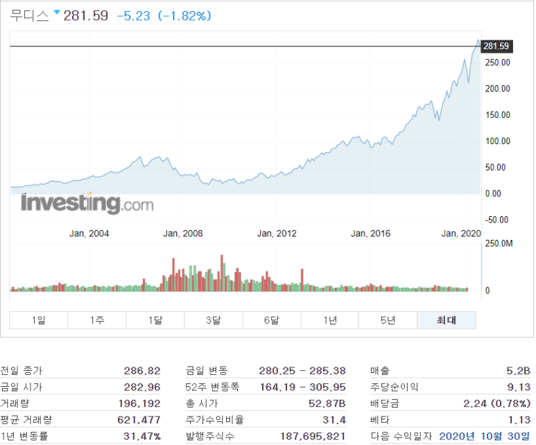The height and width of the screenshot is (445, 536).
Task: Click the 전일 종가 label
Action: [21, 371]
